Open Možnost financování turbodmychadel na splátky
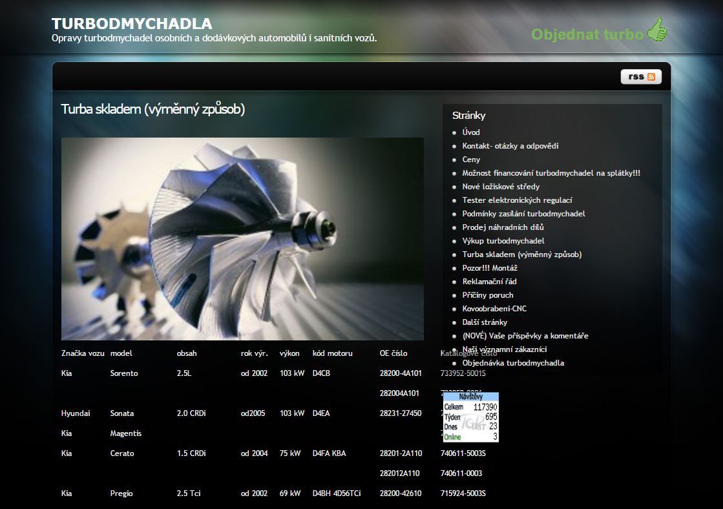The image size is (723, 509). click(551, 173)
